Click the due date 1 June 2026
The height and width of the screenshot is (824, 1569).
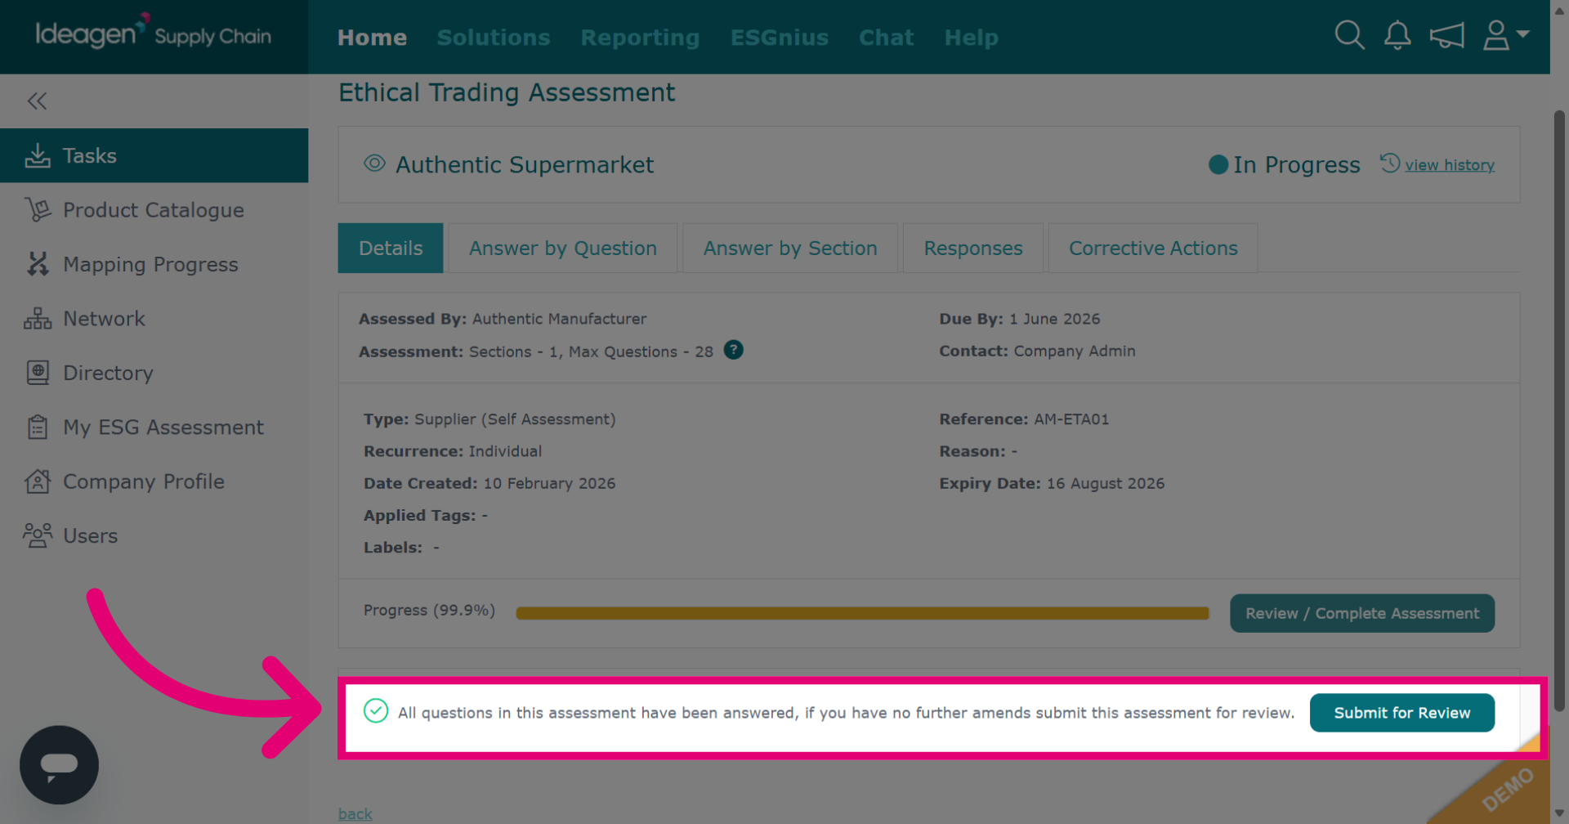pos(1054,319)
